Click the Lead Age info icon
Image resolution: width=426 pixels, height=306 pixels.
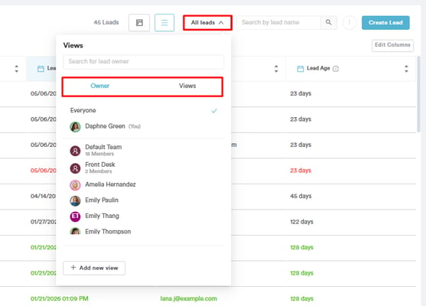(x=336, y=69)
